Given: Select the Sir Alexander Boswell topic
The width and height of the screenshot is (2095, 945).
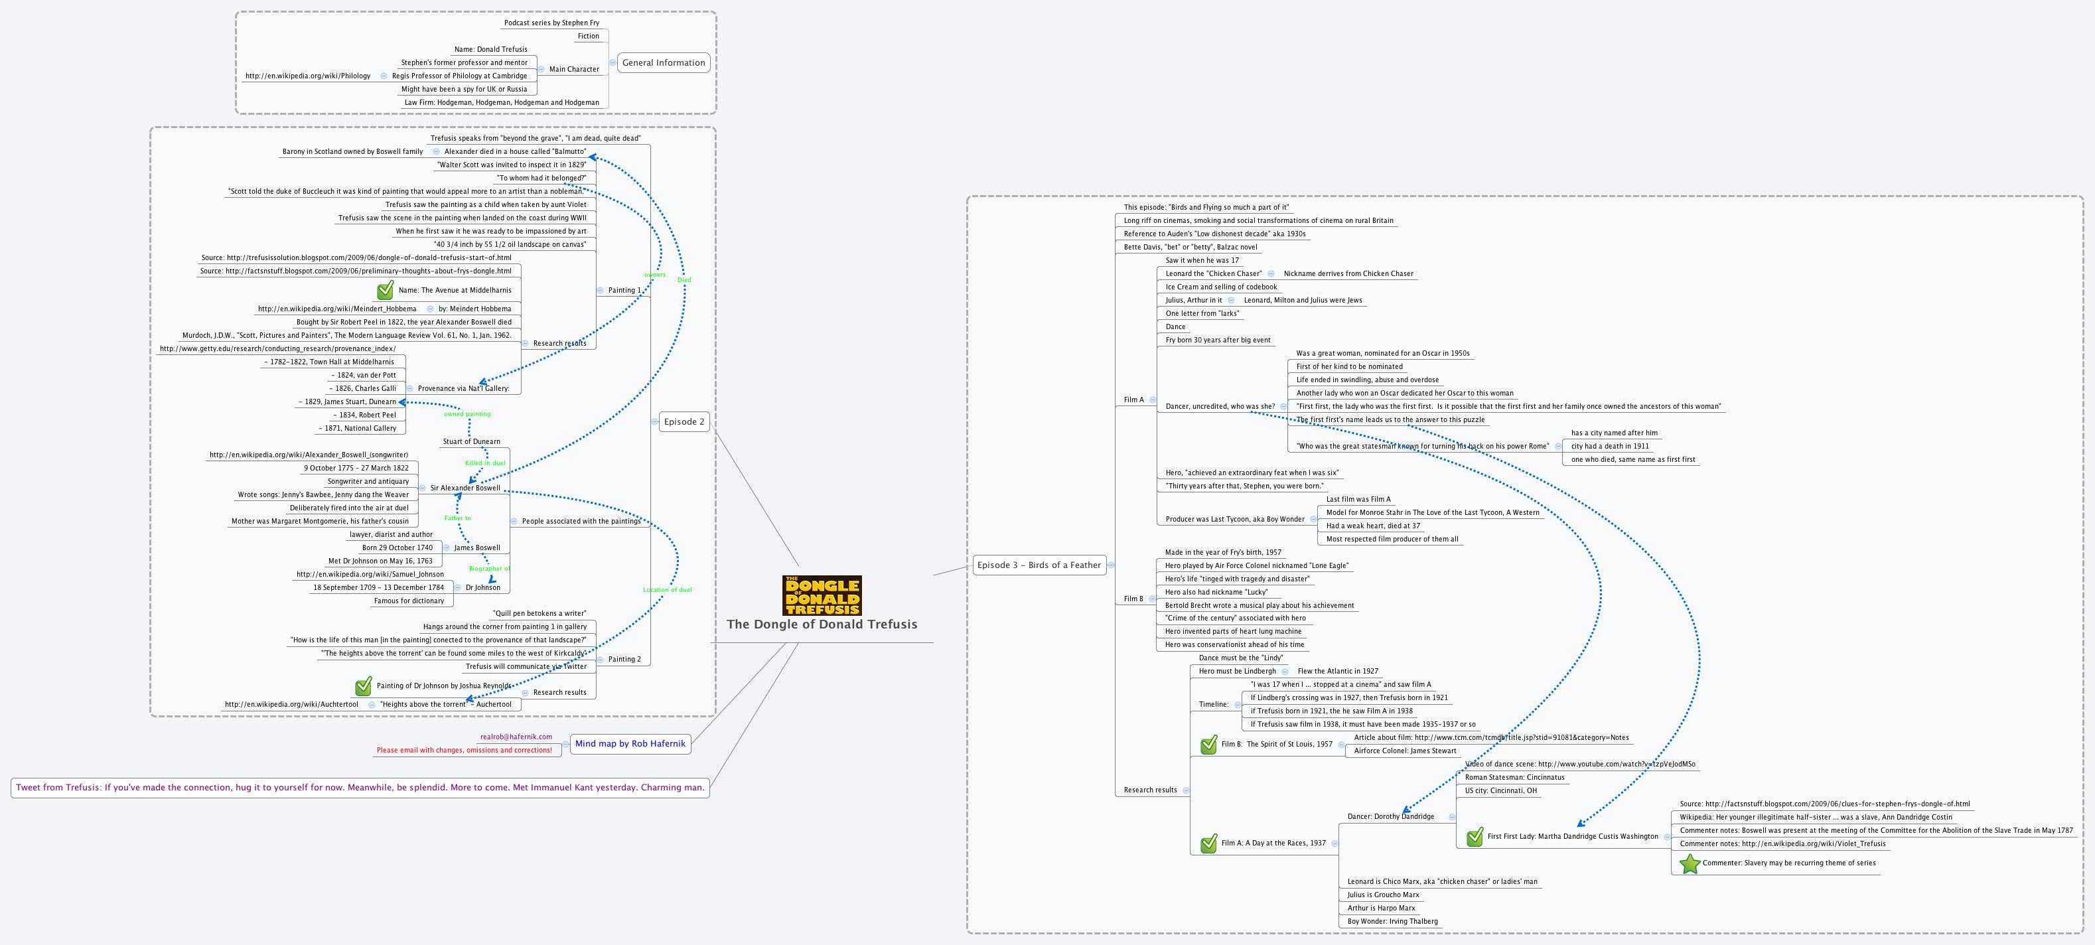Looking at the screenshot, I should tap(465, 488).
